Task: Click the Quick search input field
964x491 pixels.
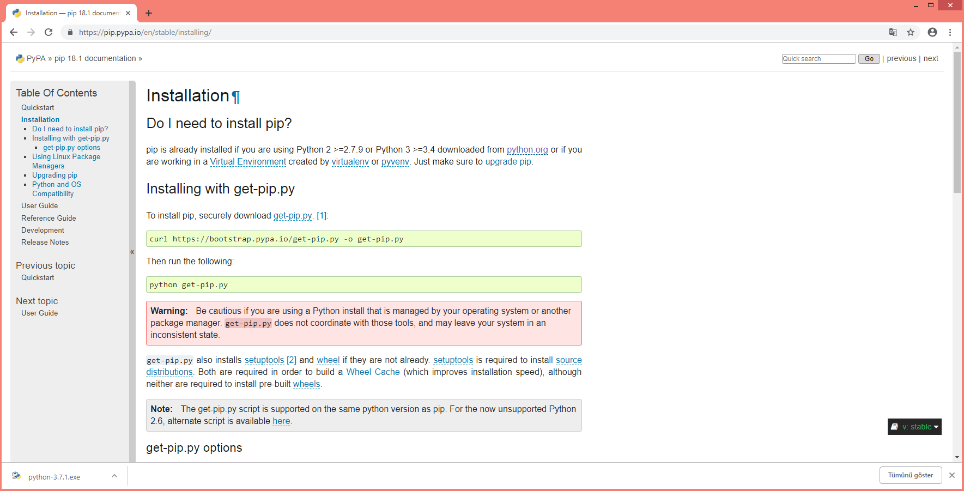Action: coord(818,59)
